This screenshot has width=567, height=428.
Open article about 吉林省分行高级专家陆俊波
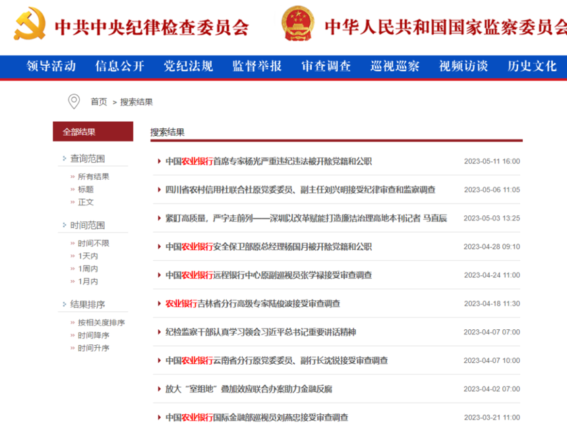click(253, 304)
